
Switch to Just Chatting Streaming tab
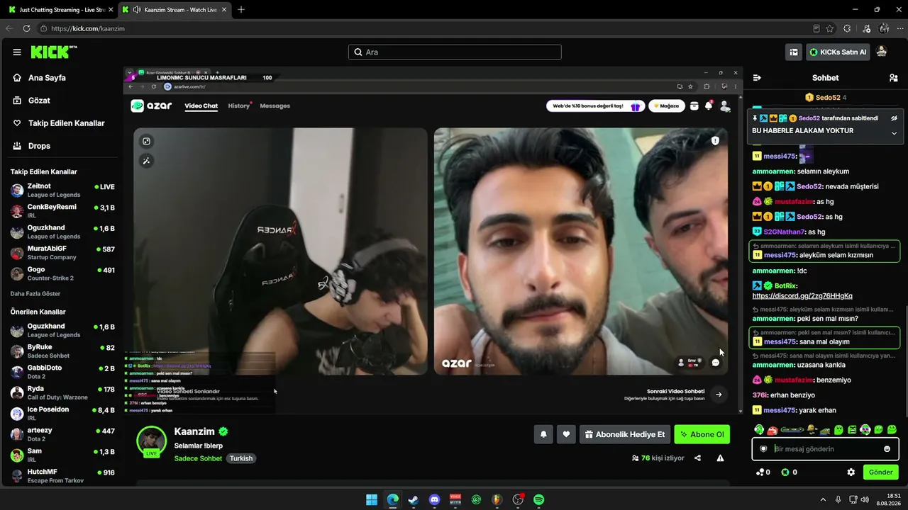click(60, 10)
